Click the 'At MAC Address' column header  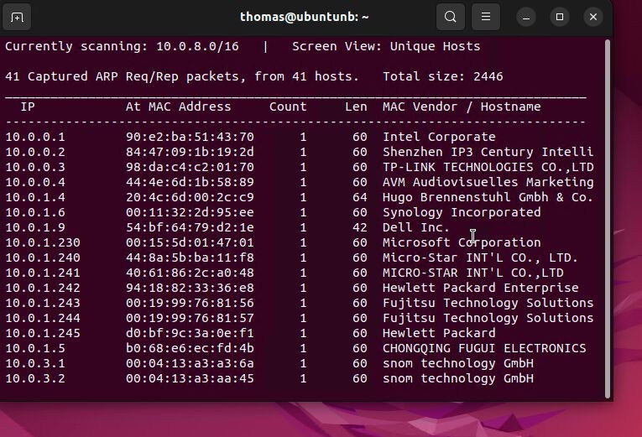point(179,107)
